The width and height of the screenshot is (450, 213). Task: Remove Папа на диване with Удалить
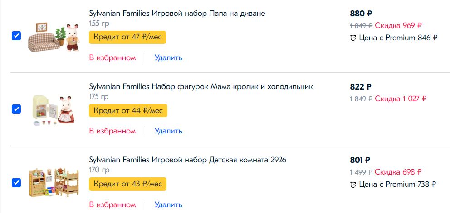click(168, 57)
